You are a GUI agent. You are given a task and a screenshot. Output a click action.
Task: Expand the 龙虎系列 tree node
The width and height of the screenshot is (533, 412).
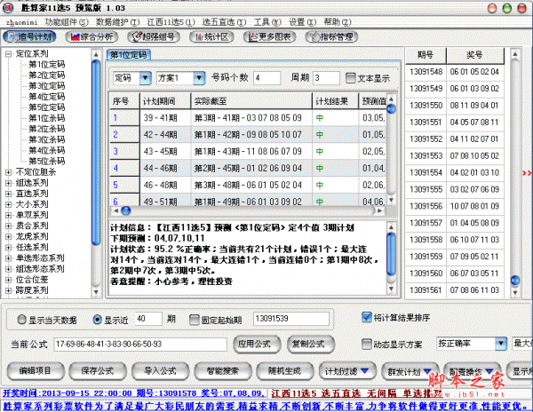(9, 237)
